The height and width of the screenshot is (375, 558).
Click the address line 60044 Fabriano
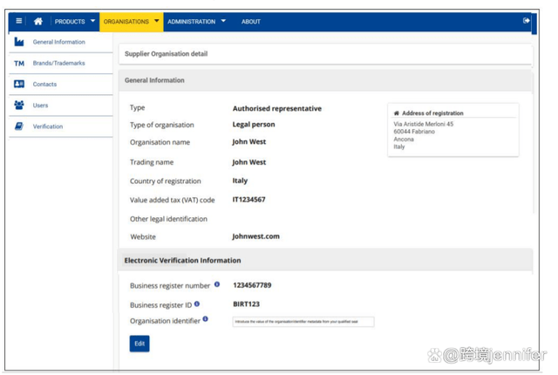tap(414, 132)
